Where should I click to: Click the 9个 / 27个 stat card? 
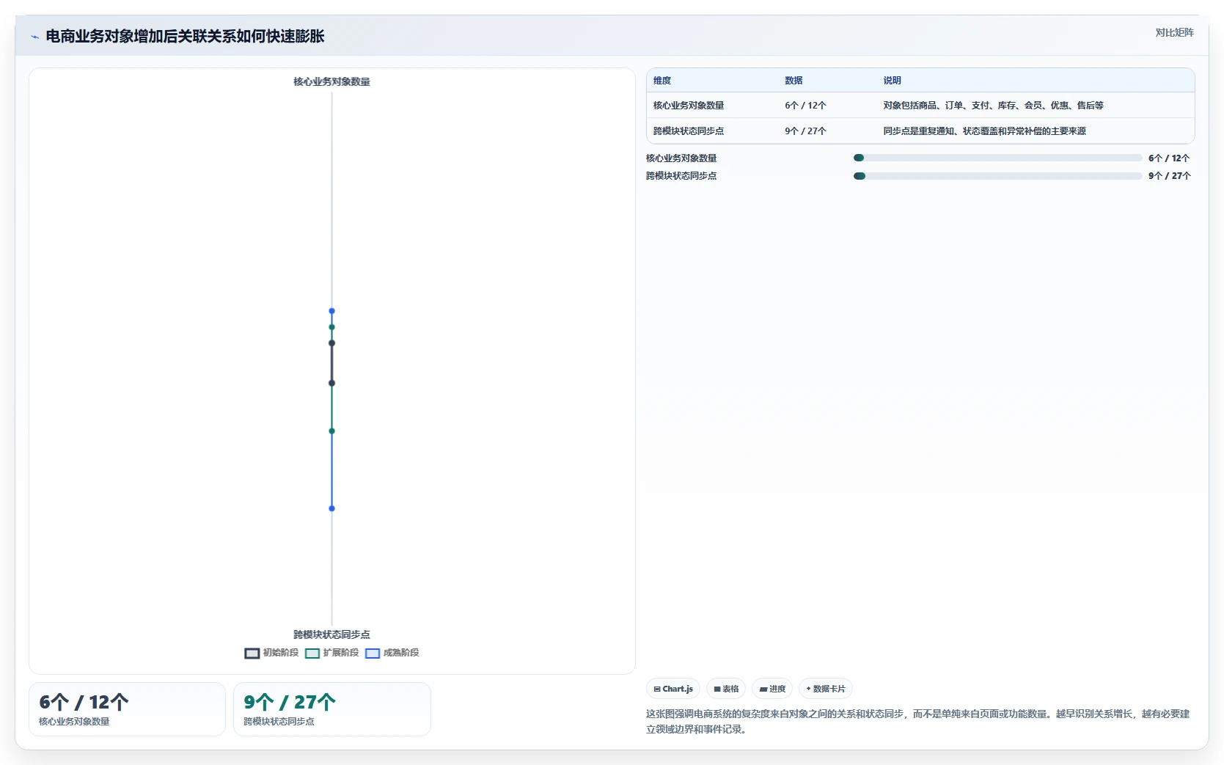(331, 709)
